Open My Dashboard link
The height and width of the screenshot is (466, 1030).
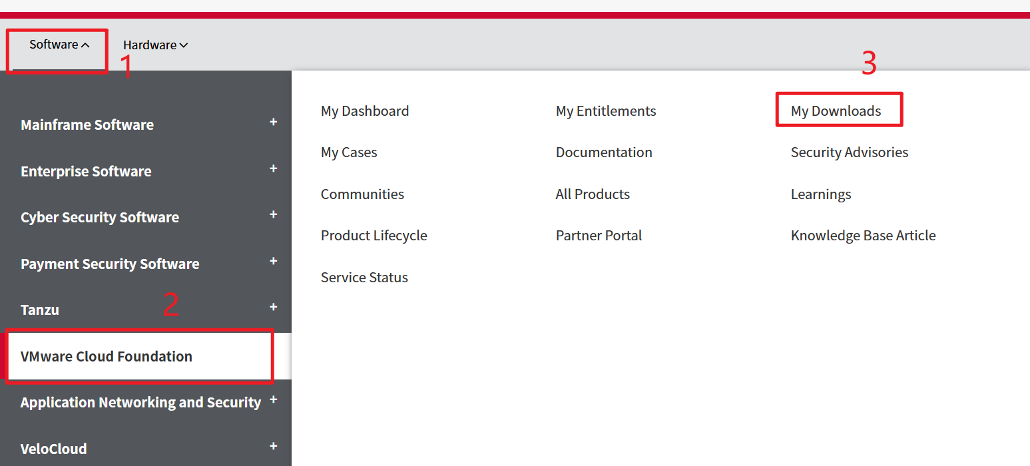coord(365,111)
